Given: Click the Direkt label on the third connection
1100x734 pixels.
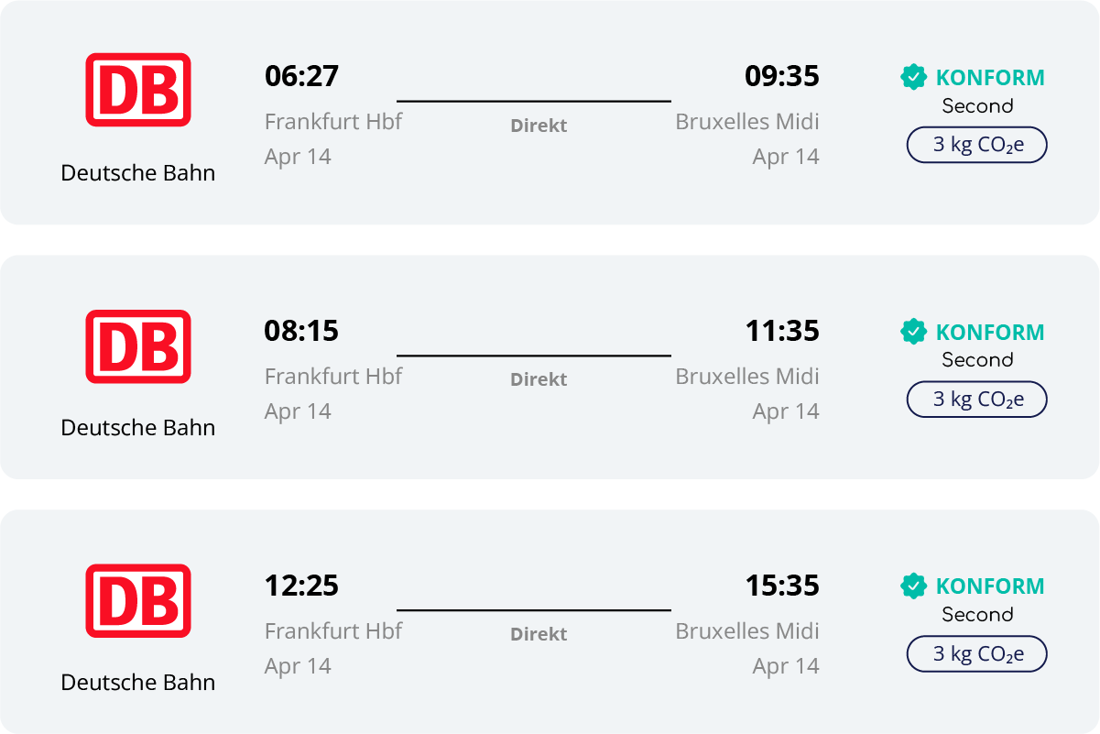Looking at the screenshot, I should (x=539, y=634).
